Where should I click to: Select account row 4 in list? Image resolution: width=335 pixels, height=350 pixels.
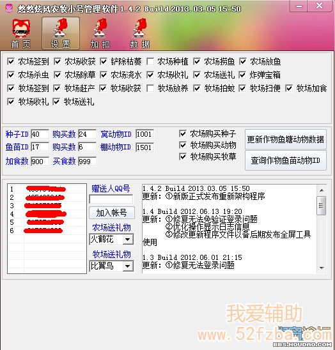[47, 214]
